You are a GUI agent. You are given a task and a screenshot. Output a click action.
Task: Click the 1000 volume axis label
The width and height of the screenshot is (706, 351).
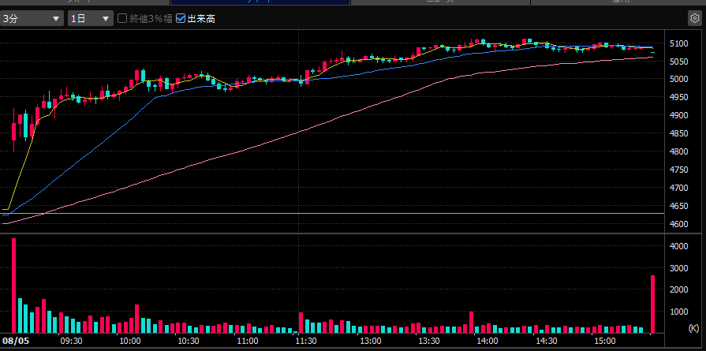678,312
